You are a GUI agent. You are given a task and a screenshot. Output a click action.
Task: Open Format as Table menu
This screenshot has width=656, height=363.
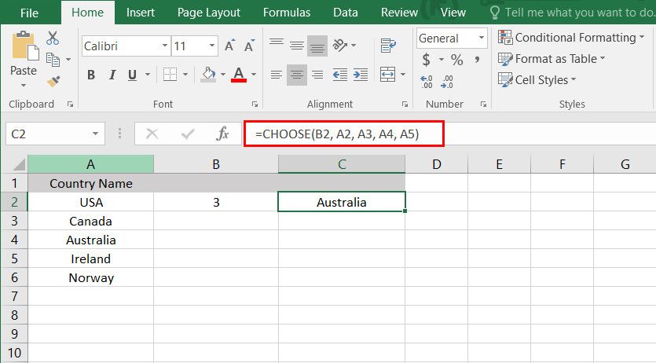click(552, 59)
